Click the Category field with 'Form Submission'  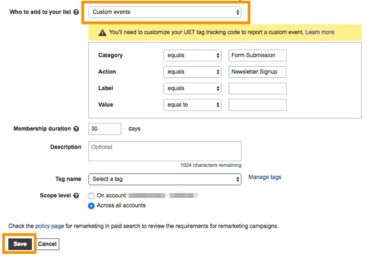257,55
